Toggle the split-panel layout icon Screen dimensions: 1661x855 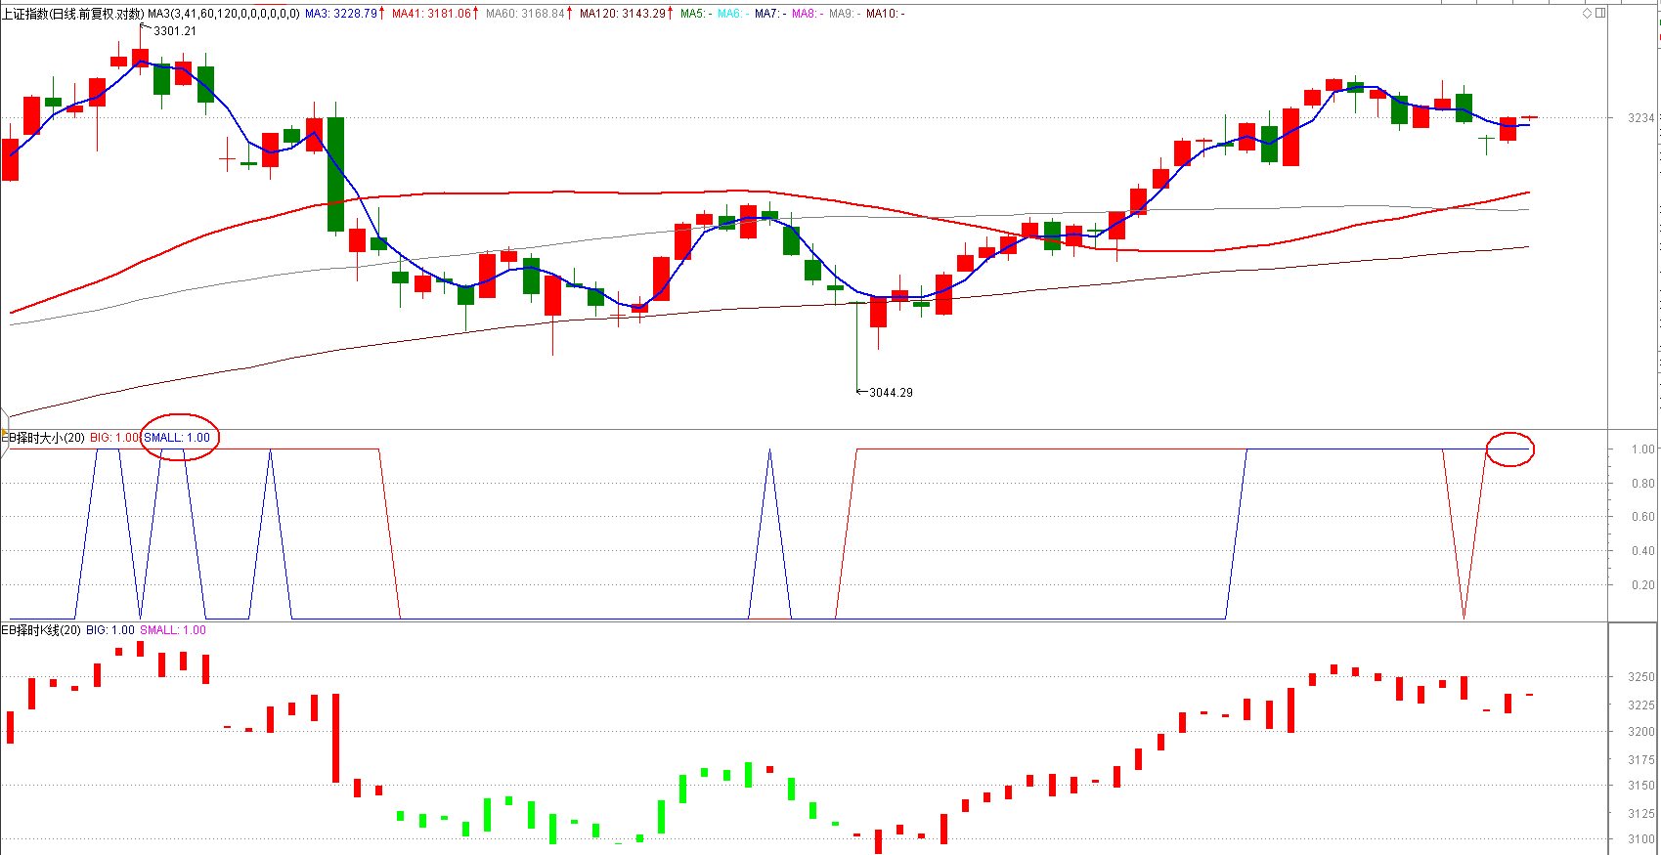point(1600,13)
